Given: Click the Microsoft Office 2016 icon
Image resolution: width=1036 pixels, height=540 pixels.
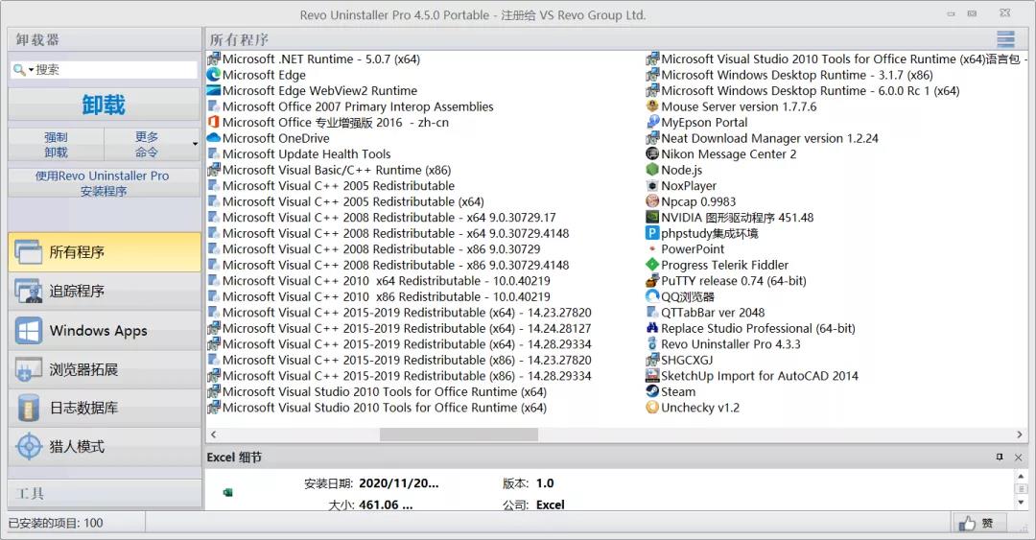Looking at the screenshot, I should (x=213, y=122).
